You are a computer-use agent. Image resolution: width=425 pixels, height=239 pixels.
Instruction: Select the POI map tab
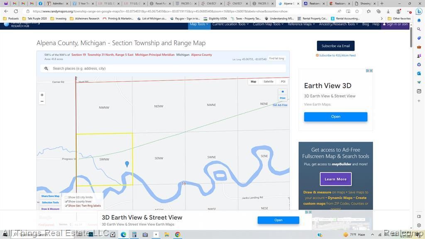pyautogui.click(x=283, y=82)
